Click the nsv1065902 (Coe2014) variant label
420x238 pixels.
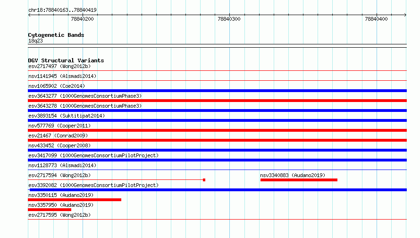coord(57,86)
